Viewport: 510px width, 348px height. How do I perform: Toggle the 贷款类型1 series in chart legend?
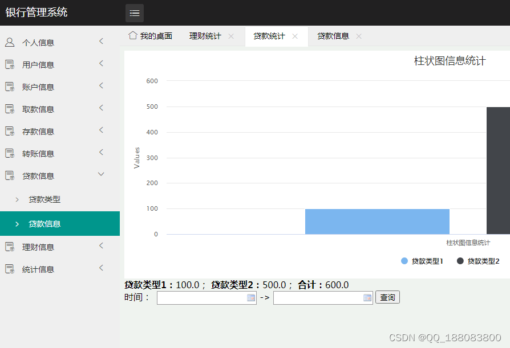[x=422, y=261]
